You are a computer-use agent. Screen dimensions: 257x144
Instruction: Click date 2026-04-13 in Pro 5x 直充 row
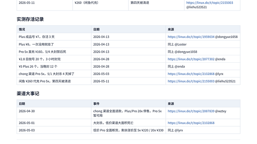pyautogui.click(x=101, y=52)
